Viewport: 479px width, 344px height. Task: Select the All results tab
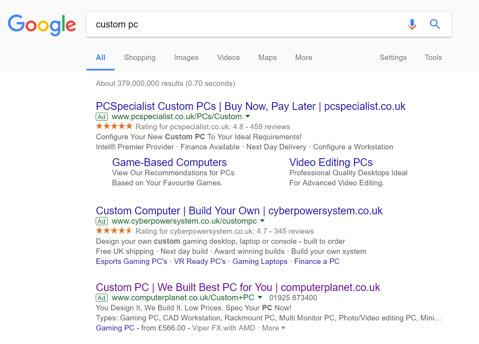point(101,57)
